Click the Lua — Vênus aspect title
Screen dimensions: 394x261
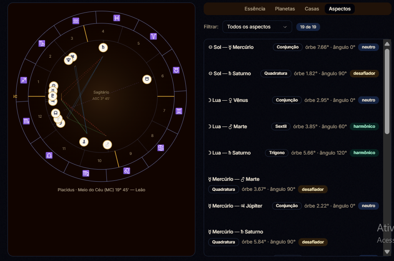coord(228,100)
